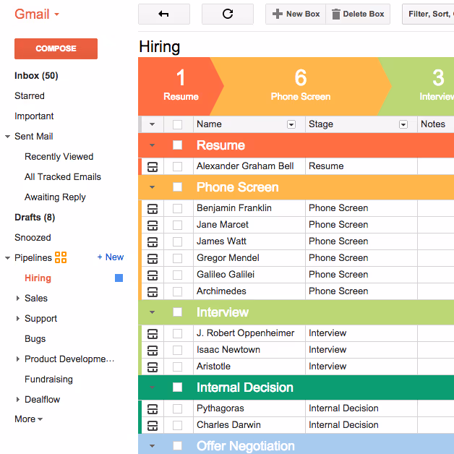The height and width of the screenshot is (454, 454).
Task: Collapse the Sent Mail tree arrow
Action: [7, 137]
